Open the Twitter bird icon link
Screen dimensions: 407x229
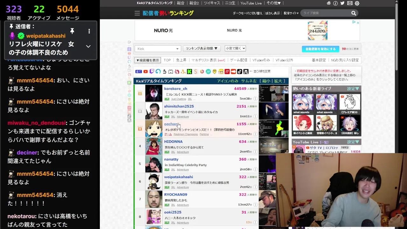tap(342, 3)
